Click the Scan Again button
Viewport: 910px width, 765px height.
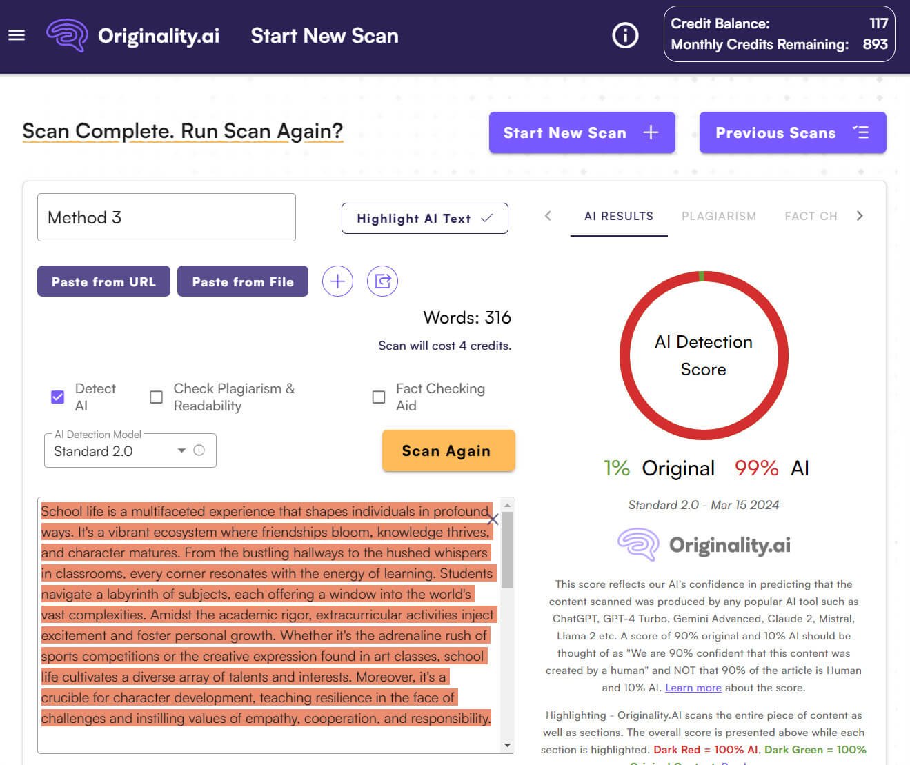pyautogui.click(x=448, y=450)
